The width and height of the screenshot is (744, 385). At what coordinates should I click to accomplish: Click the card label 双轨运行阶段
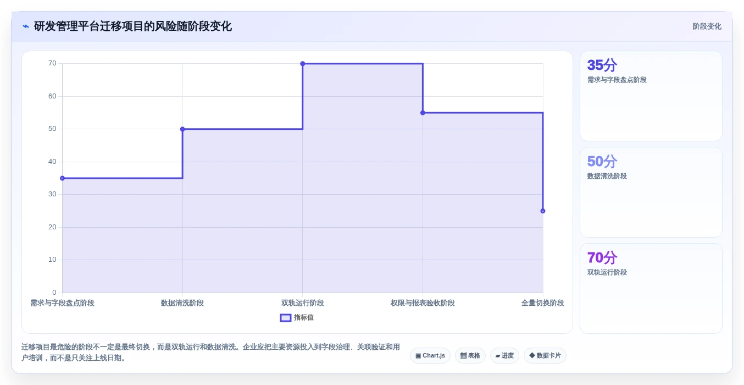[x=607, y=272]
